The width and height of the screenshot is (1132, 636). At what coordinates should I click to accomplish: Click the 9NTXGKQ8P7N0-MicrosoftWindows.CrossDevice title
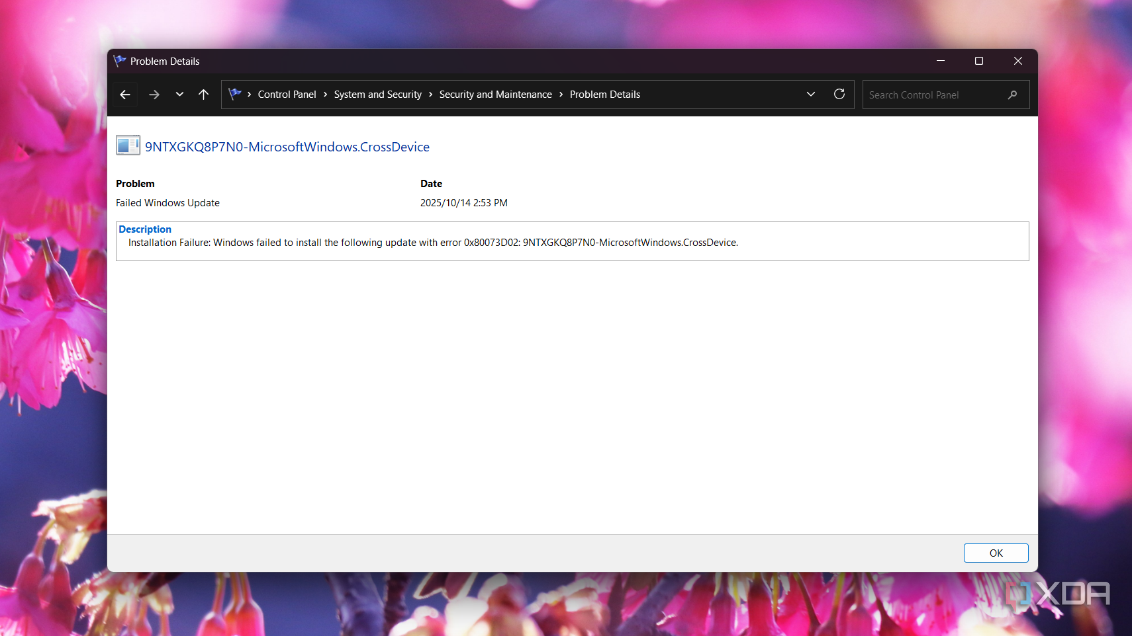click(287, 147)
